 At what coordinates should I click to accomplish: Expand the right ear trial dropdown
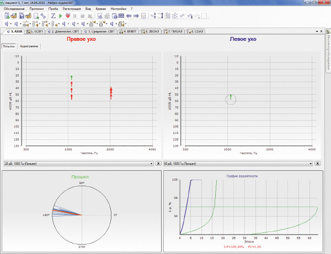(151, 164)
